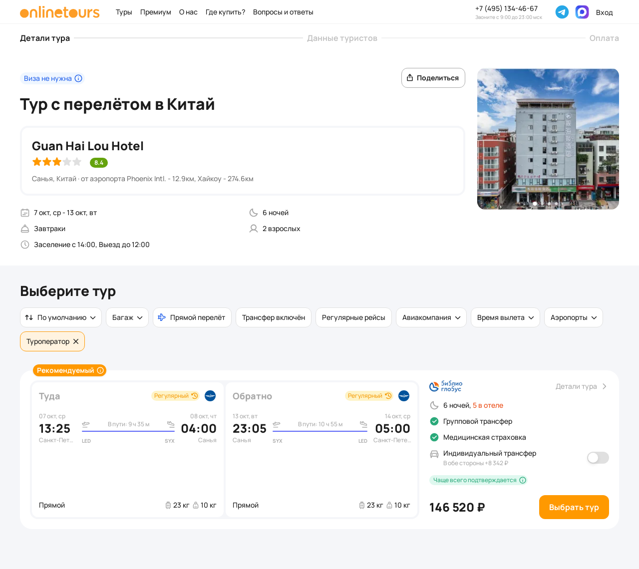Click carry-on 10 кг in Обратно card
The width and height of the screenshot is (639, 569).
pyautogui.click(x=398, y=505)
